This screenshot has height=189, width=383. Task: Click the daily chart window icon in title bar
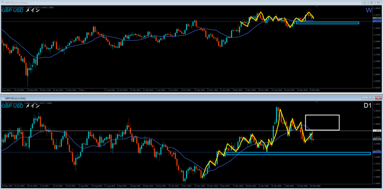pyautogui.click(x=3, y=97)
